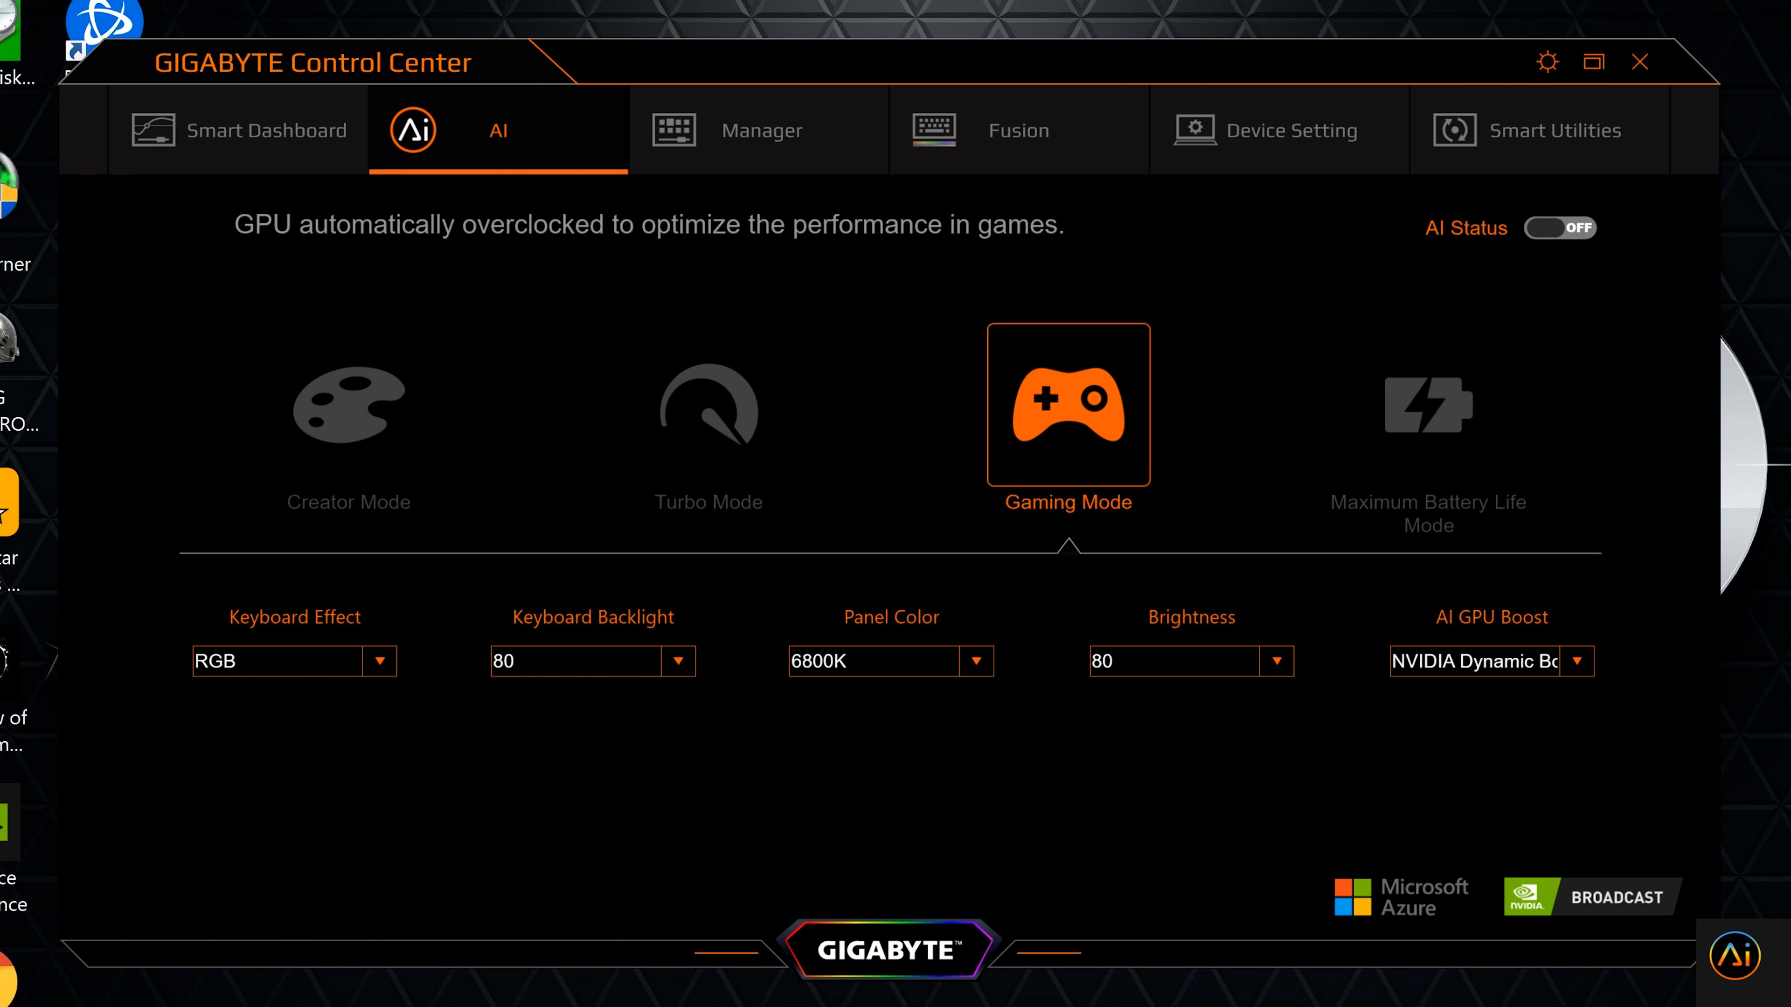1791x1007 pixels.
Task: Select Creator Mode icon
Action: [x=347, y=403]
